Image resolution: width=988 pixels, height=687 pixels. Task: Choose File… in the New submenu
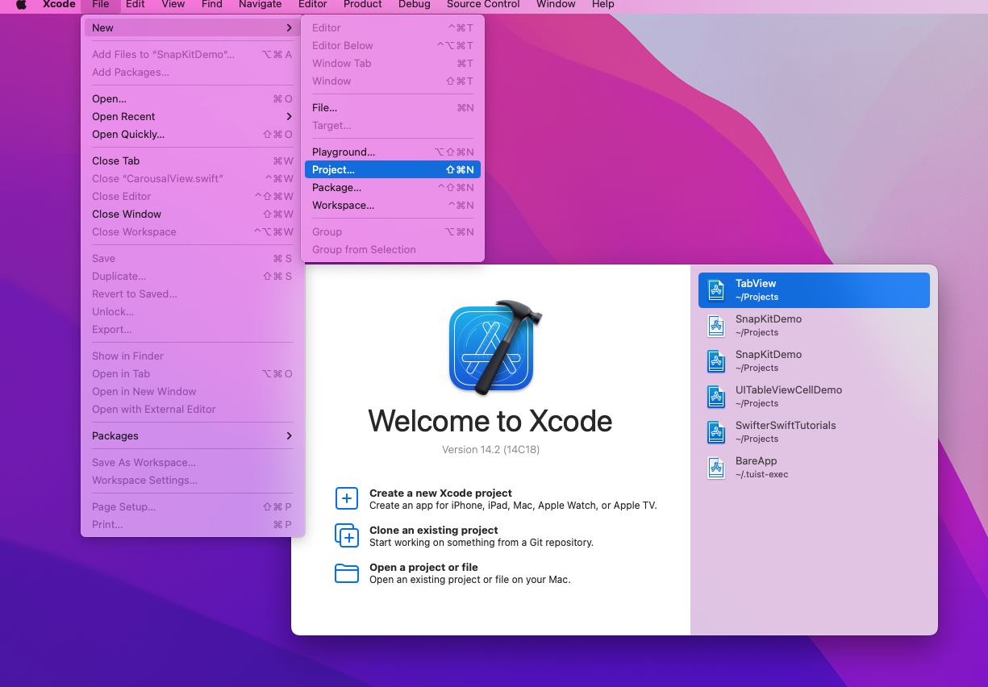click(x=393, y=107)
